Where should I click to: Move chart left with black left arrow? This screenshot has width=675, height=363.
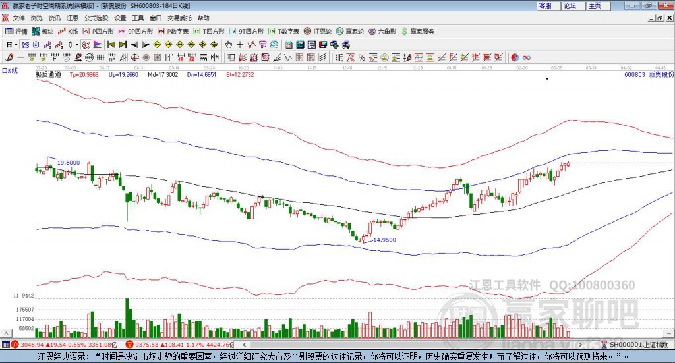(134, 45)
